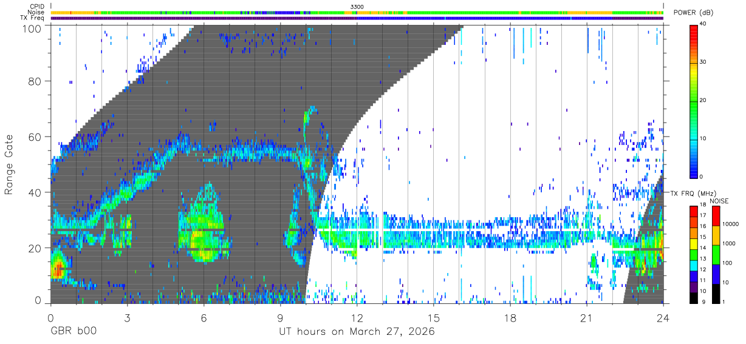The width and height of the screenshot is (746, 344).
Task: Click the 24 tick on UT hours axis
Action: pyautogui.click(x=663, y=317)
